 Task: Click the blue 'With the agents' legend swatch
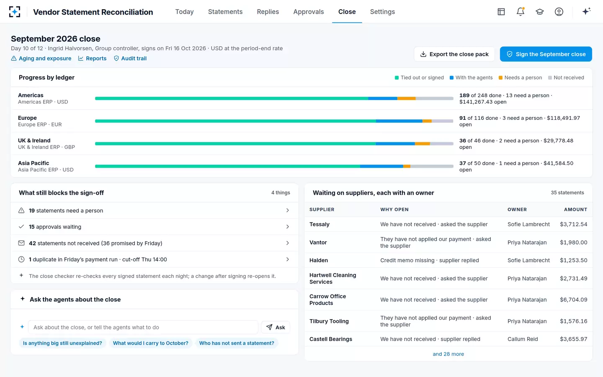point(451,78)
